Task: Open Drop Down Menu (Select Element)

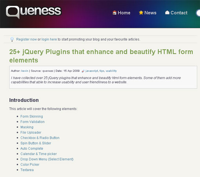Action: point(47,159)
